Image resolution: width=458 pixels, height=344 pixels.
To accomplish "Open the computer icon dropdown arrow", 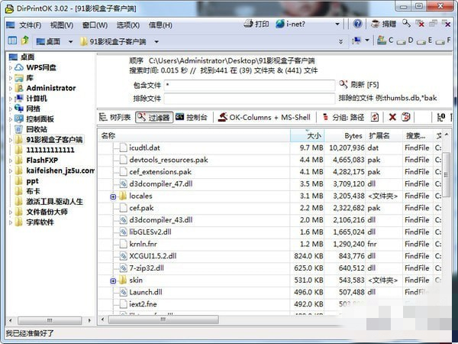I will tap(367, 41).
